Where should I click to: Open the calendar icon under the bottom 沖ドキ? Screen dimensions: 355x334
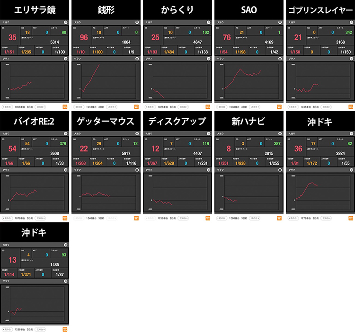65,329
